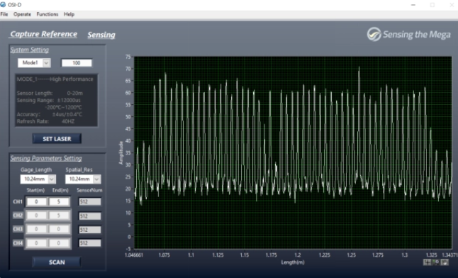Image resolution: width=458 pixels, height=278 pixels.
Task: Enable the CH2 channel button
Action: click(18, 216)
